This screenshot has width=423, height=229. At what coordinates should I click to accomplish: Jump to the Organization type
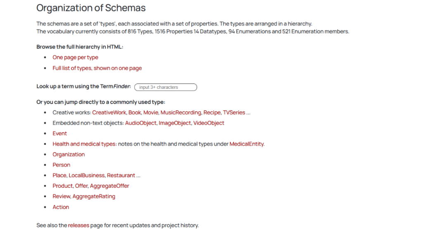tap(69, 154)
